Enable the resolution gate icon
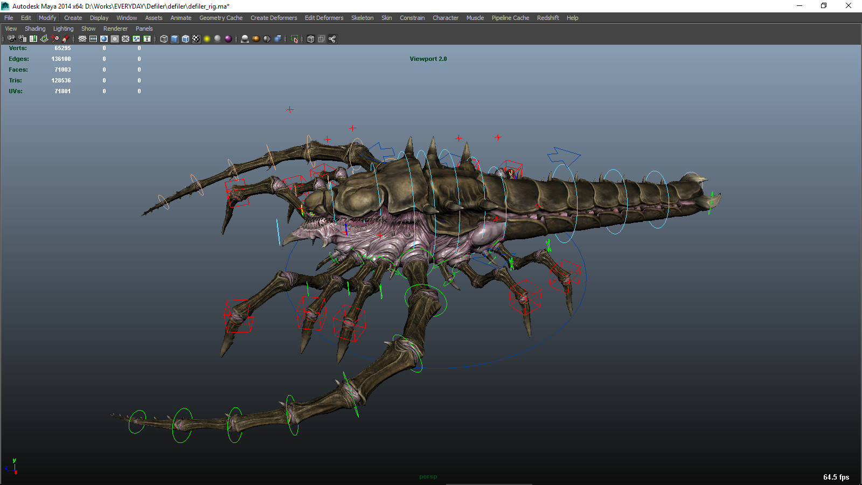The width and height of the screenshot is (862, 485). coord(103,39)
